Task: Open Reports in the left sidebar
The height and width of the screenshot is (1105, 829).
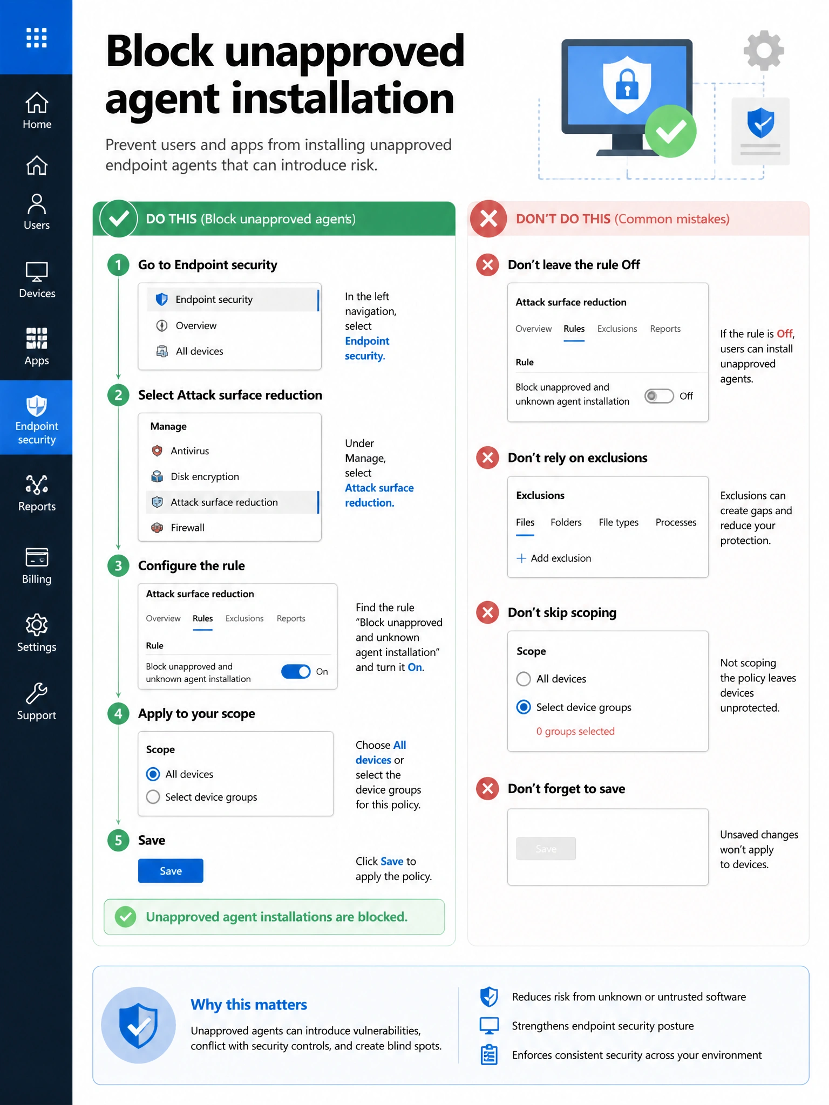Action: (37, 493)
